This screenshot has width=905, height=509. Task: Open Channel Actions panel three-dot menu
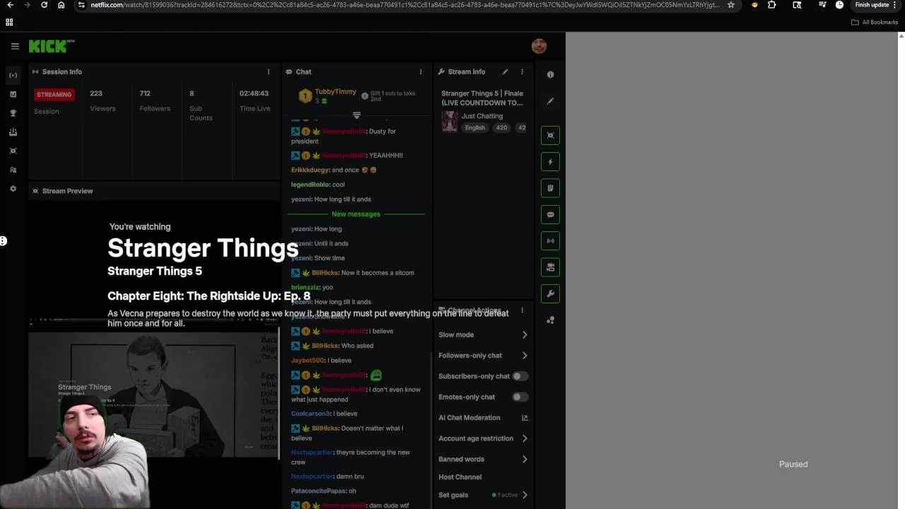(522, 310)
